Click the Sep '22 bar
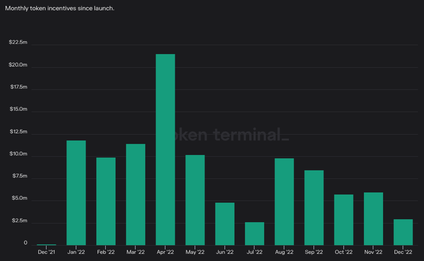Screen dimensions: 424x261 314,207
